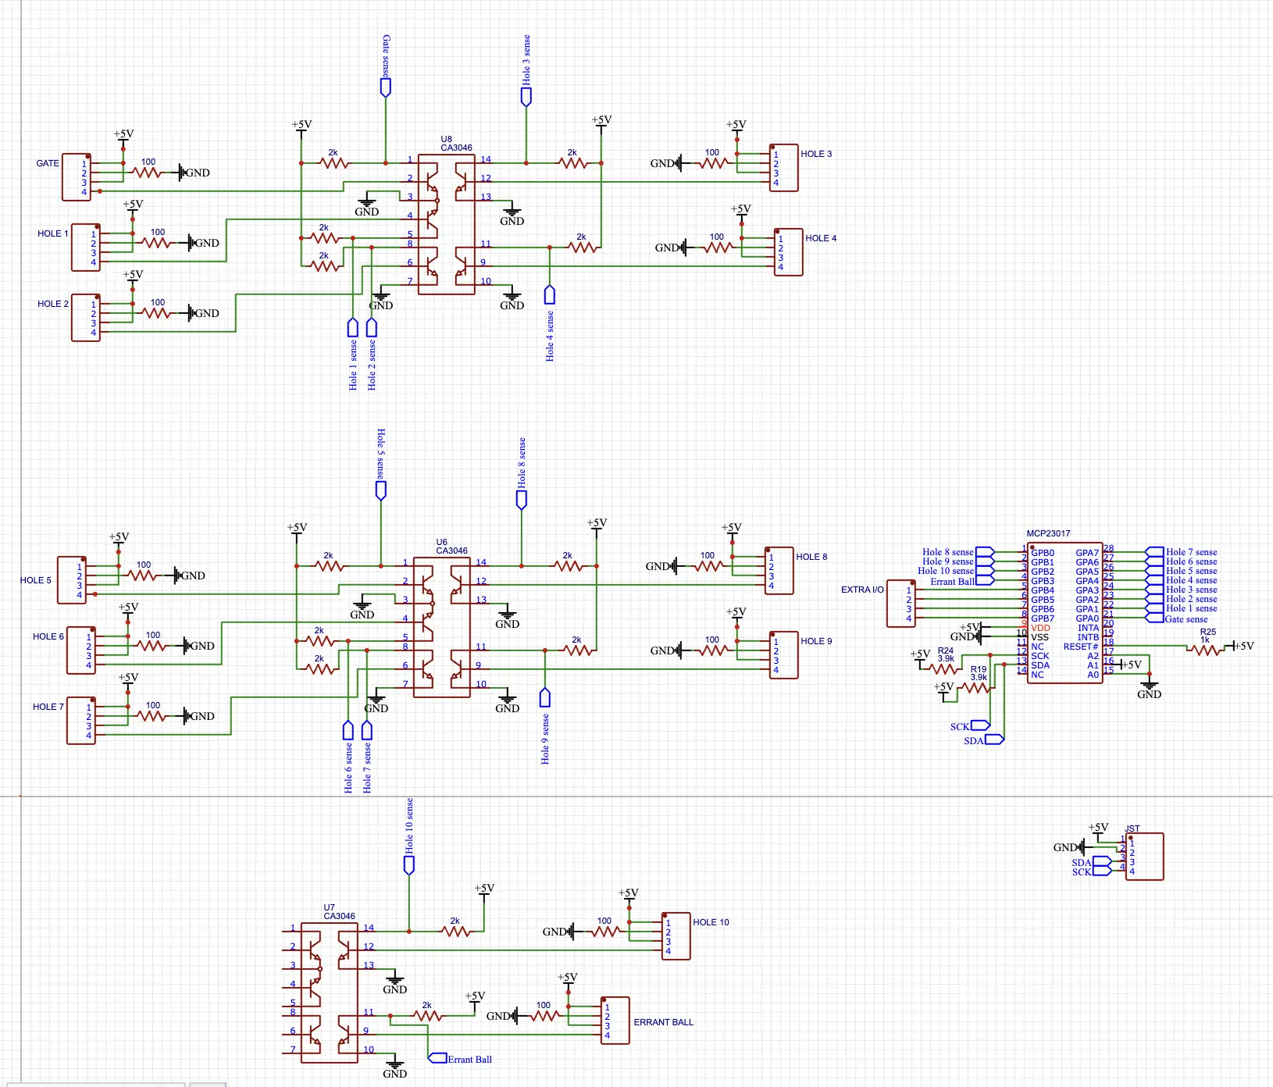Pick the HOLE 4 connector symbol
The image size is (1273, 1087).
click(x=788, y=252)
